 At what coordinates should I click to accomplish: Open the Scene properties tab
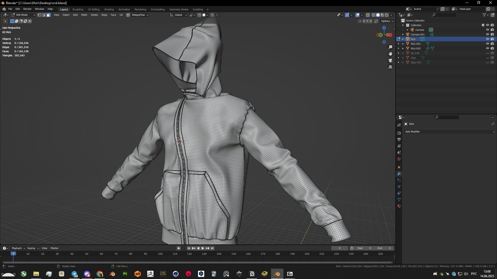pyautogui.click(x=399, y=152)
